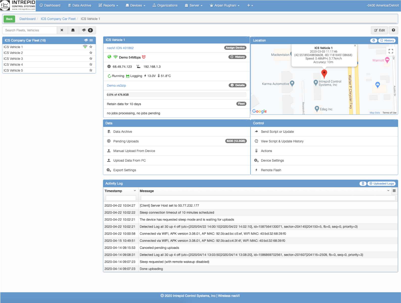Open the Devices dropdown in navbar

tap(135, 6)
